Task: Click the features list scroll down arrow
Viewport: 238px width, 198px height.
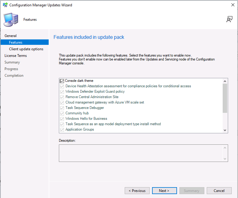Action: [x=225, y=130]
